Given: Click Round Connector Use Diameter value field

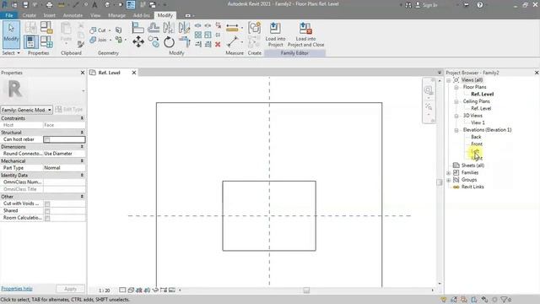Looking at the screenshot, I should 64,154.
